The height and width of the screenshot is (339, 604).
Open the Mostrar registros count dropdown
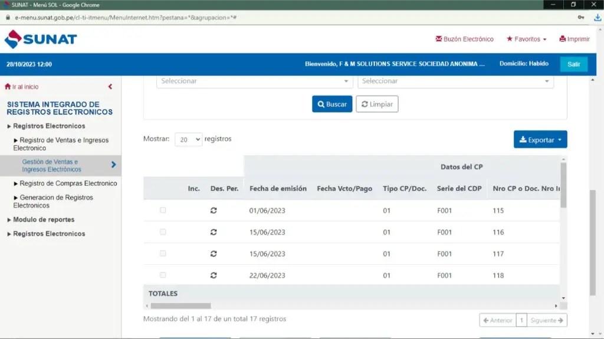[188, 140]
